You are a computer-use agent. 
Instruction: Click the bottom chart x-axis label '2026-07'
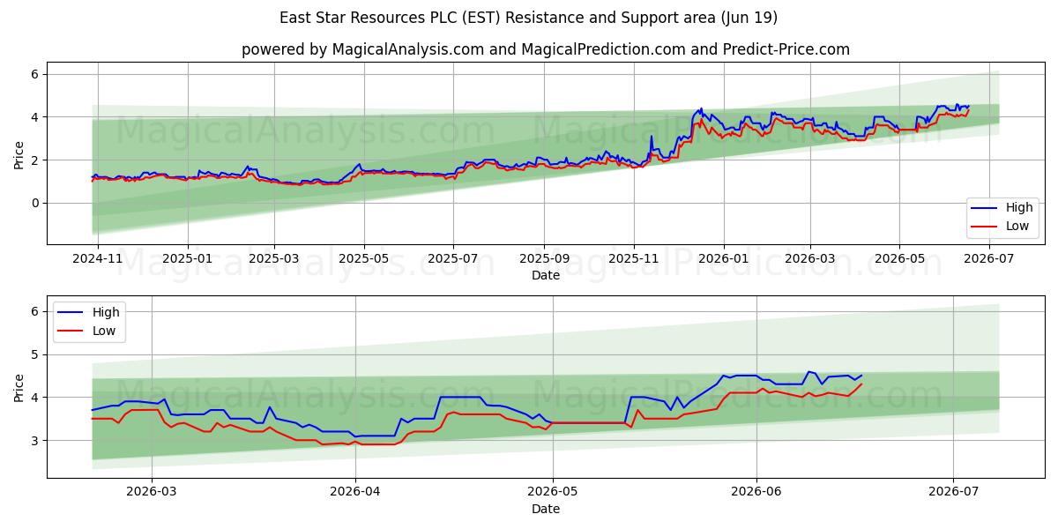pos(954,493)
